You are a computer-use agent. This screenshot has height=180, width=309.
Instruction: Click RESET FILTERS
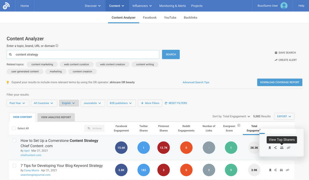pyautogui.click(x=176, y=103)
